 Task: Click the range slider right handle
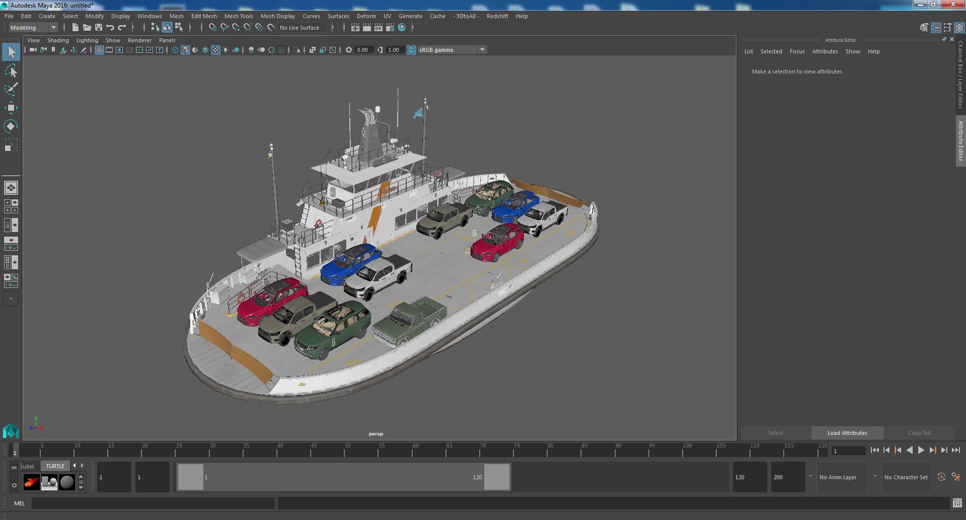click(497, 477)
